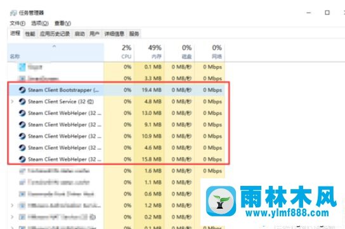The image size is (345, 229).
Task: Sort by the 磁盘 column header
Action: click(179, 53)
